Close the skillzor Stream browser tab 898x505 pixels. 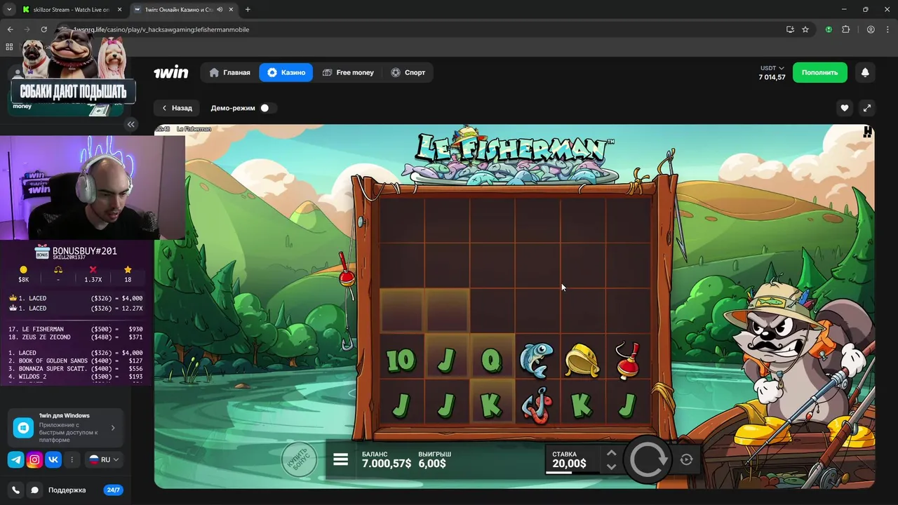coord(119,10)
